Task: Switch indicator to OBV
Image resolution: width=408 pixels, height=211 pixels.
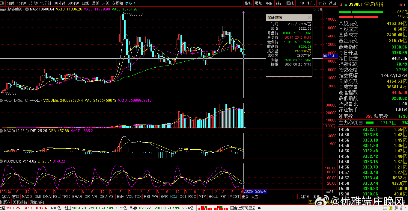Action: [103, 197]
